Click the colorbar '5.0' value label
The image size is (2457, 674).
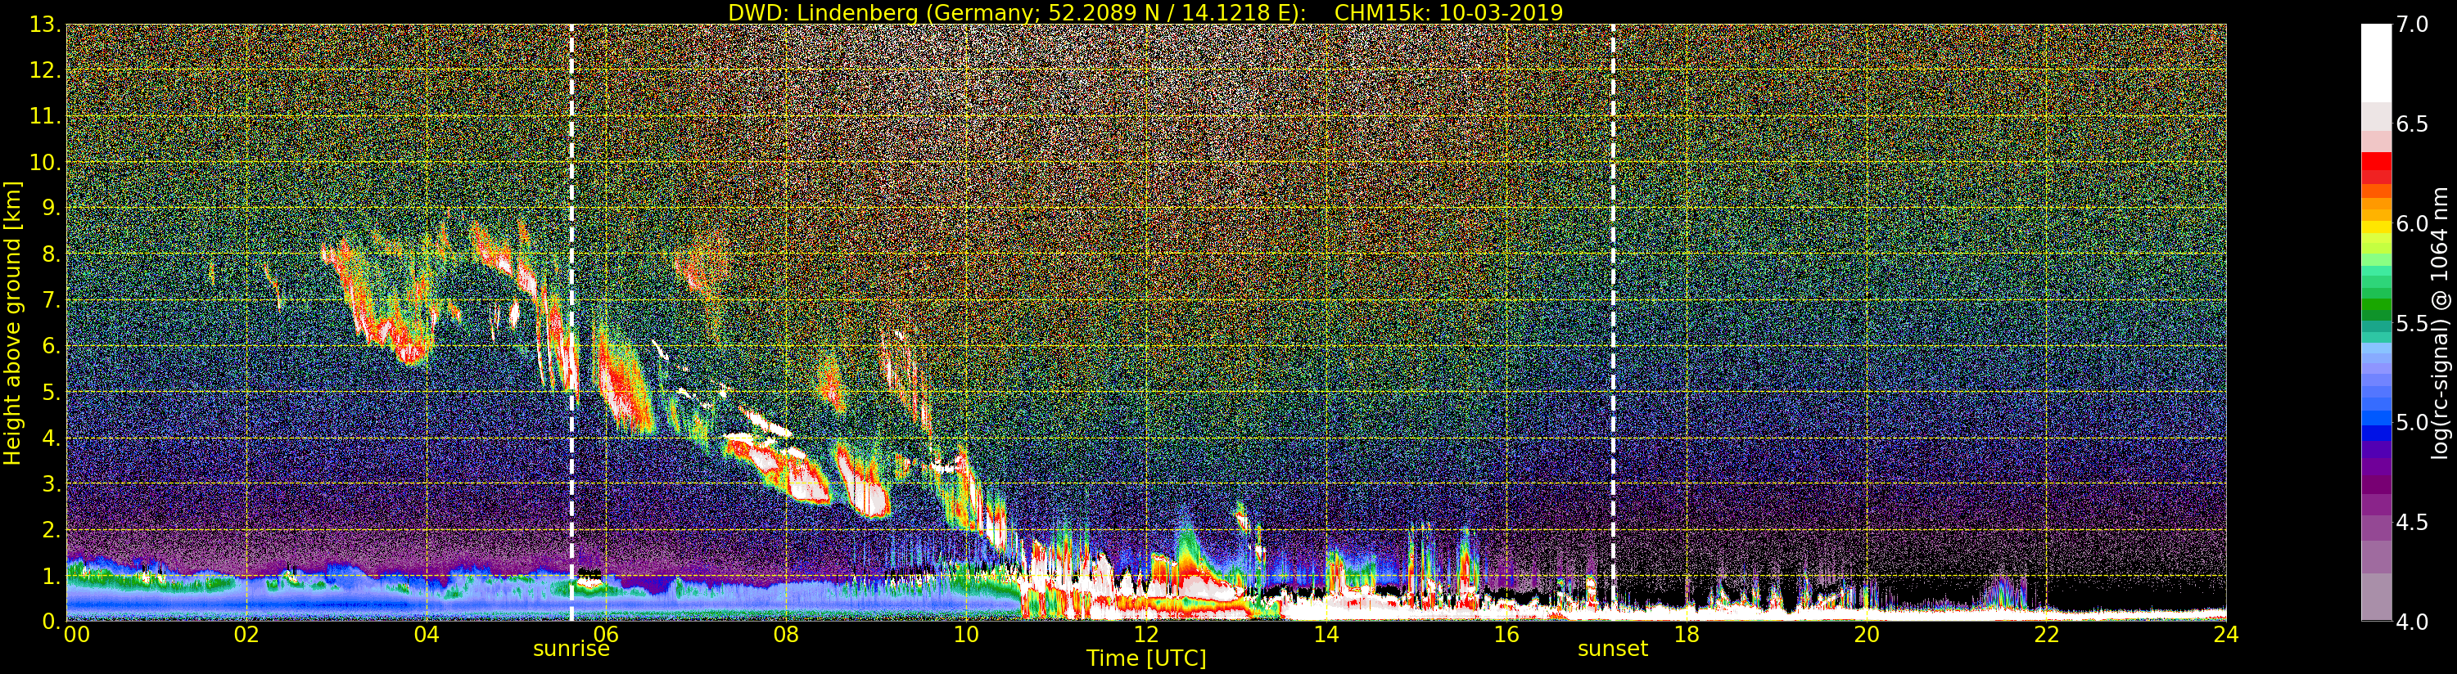2412,422
